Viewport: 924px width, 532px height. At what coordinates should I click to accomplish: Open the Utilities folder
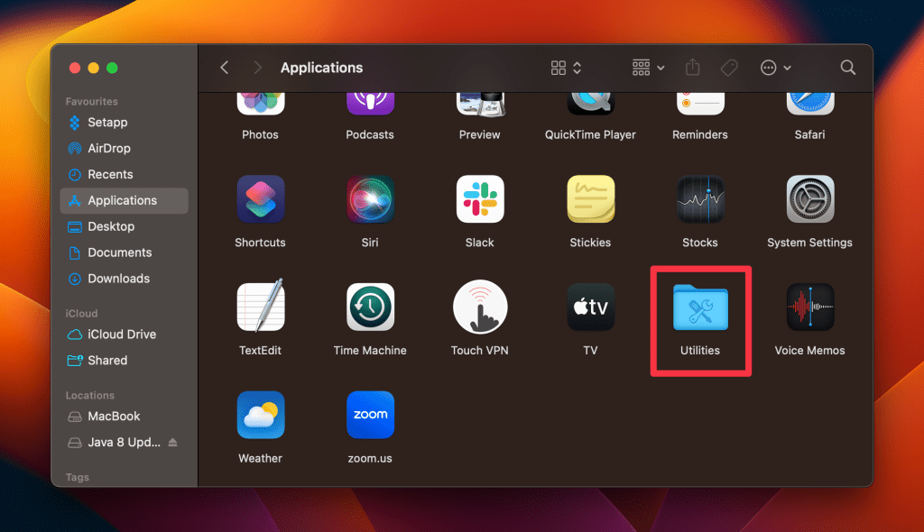pyautogui.click(x=700, y=308)
